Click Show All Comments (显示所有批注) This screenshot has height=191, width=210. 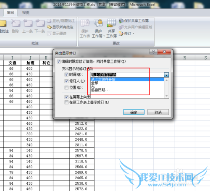coord(60,27)
